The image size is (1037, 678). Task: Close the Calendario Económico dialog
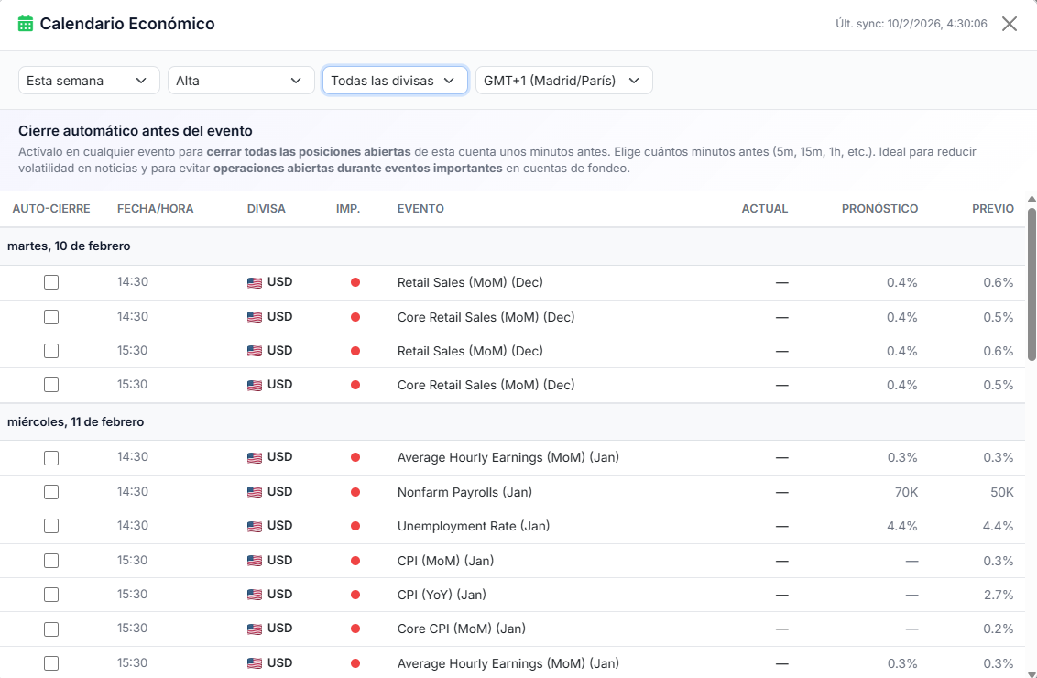pos(1009,24)
